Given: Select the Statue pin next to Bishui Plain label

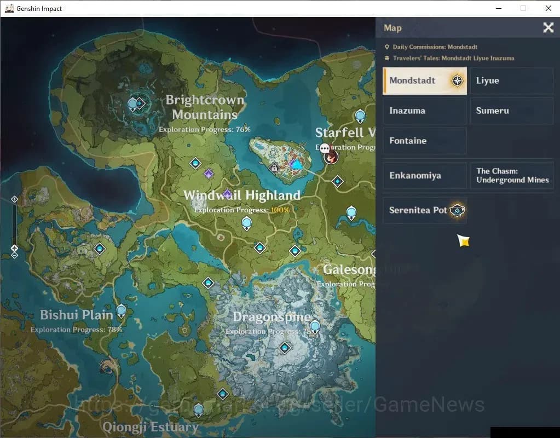Looking at the screenshot, I should (121, 311).
